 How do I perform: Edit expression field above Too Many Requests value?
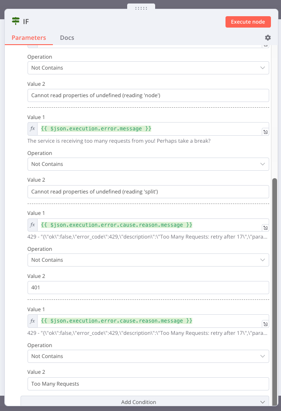point(149,321)
